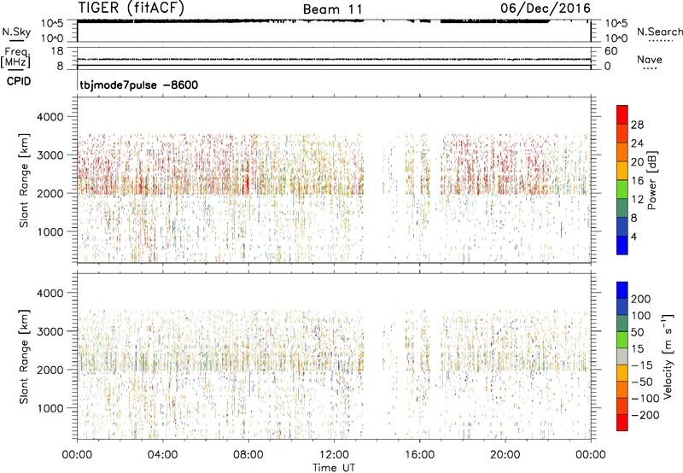The width and height of the screenshot is (683, 473).
Task: Click the CPID row label
Action: [x=19, y=81]
